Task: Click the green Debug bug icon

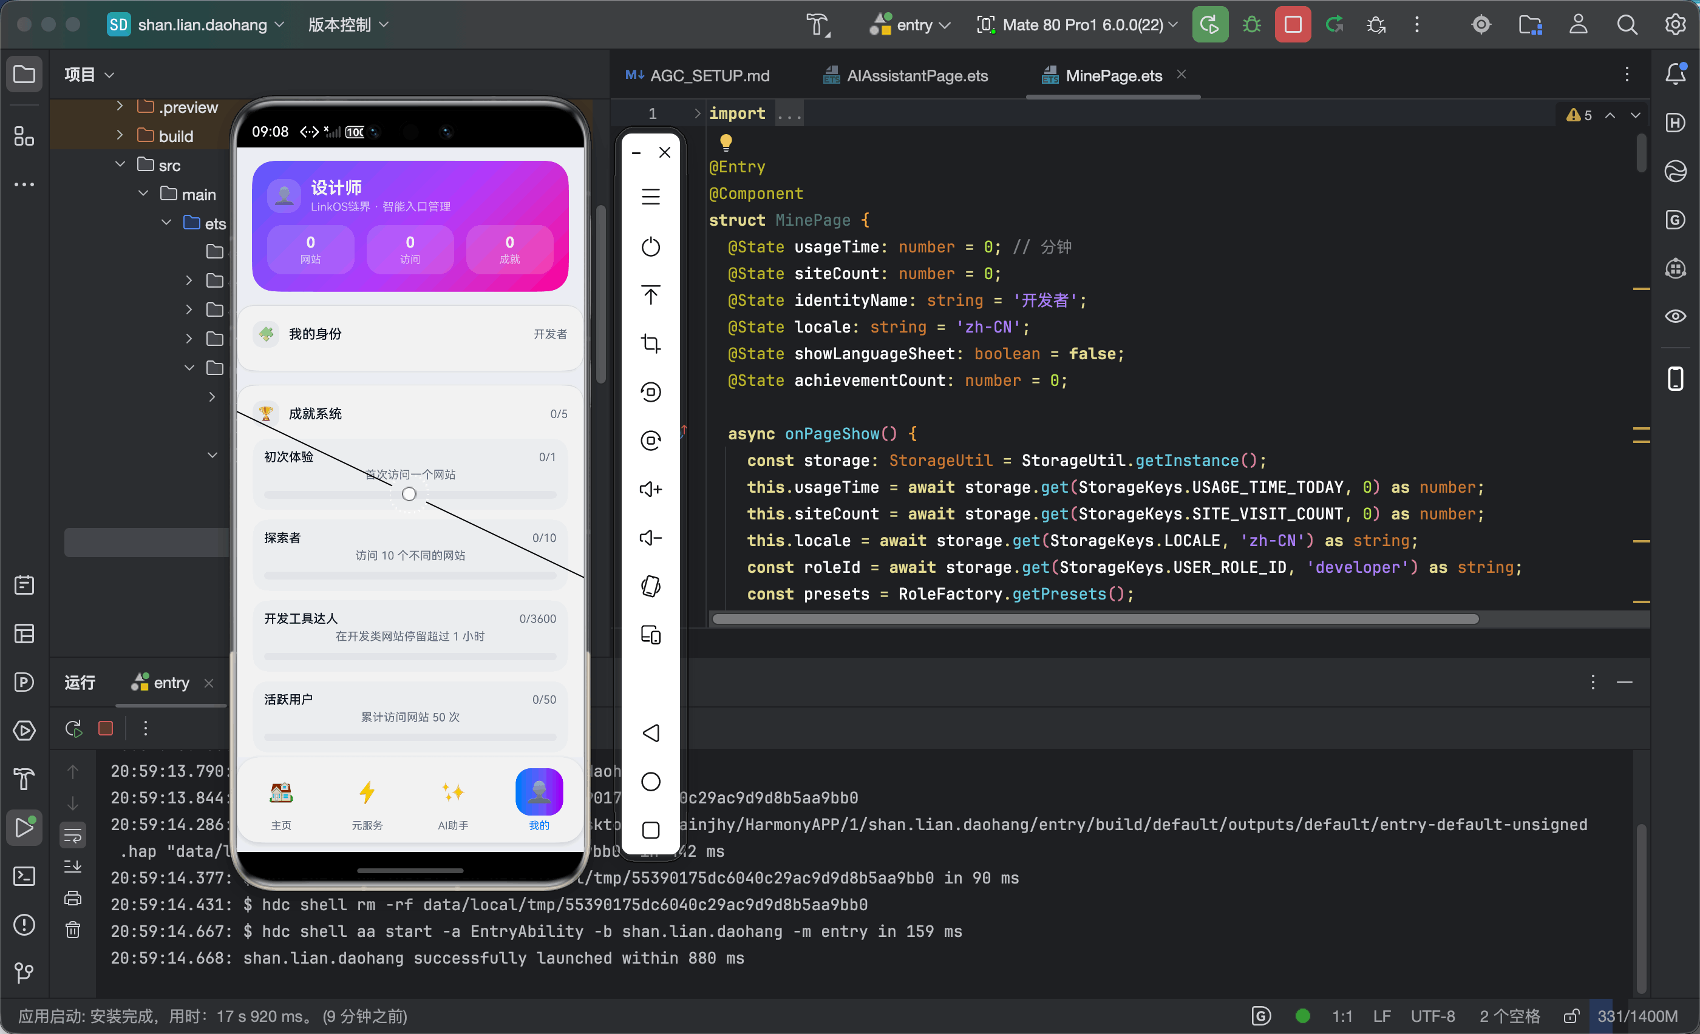Action: coord(1251,25)
